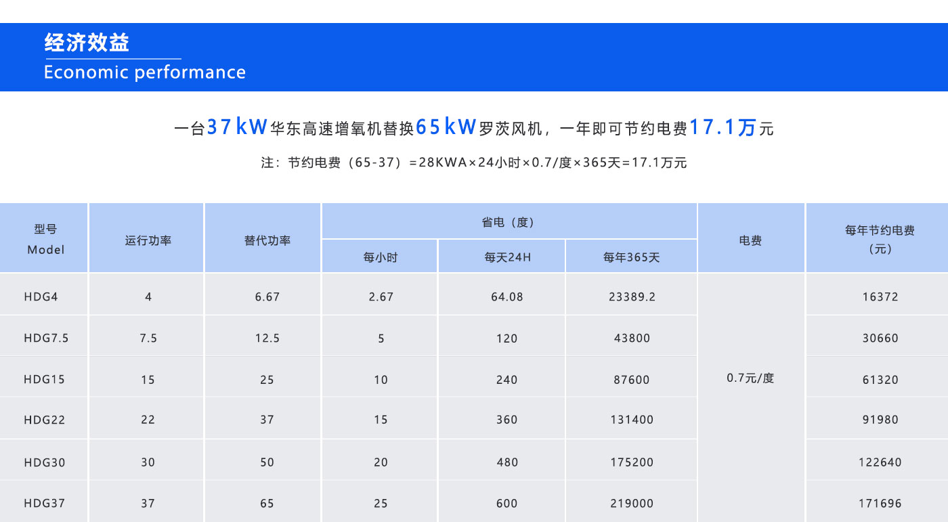
Task: Select the 运行功率 column header
Action: coord(148,240)
